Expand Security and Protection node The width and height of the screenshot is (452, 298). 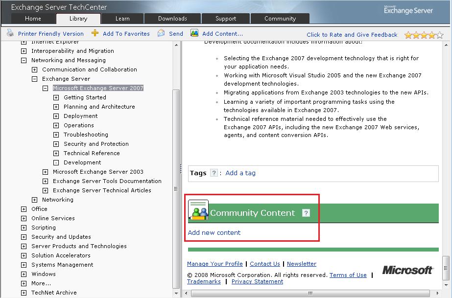coord(56,144)
